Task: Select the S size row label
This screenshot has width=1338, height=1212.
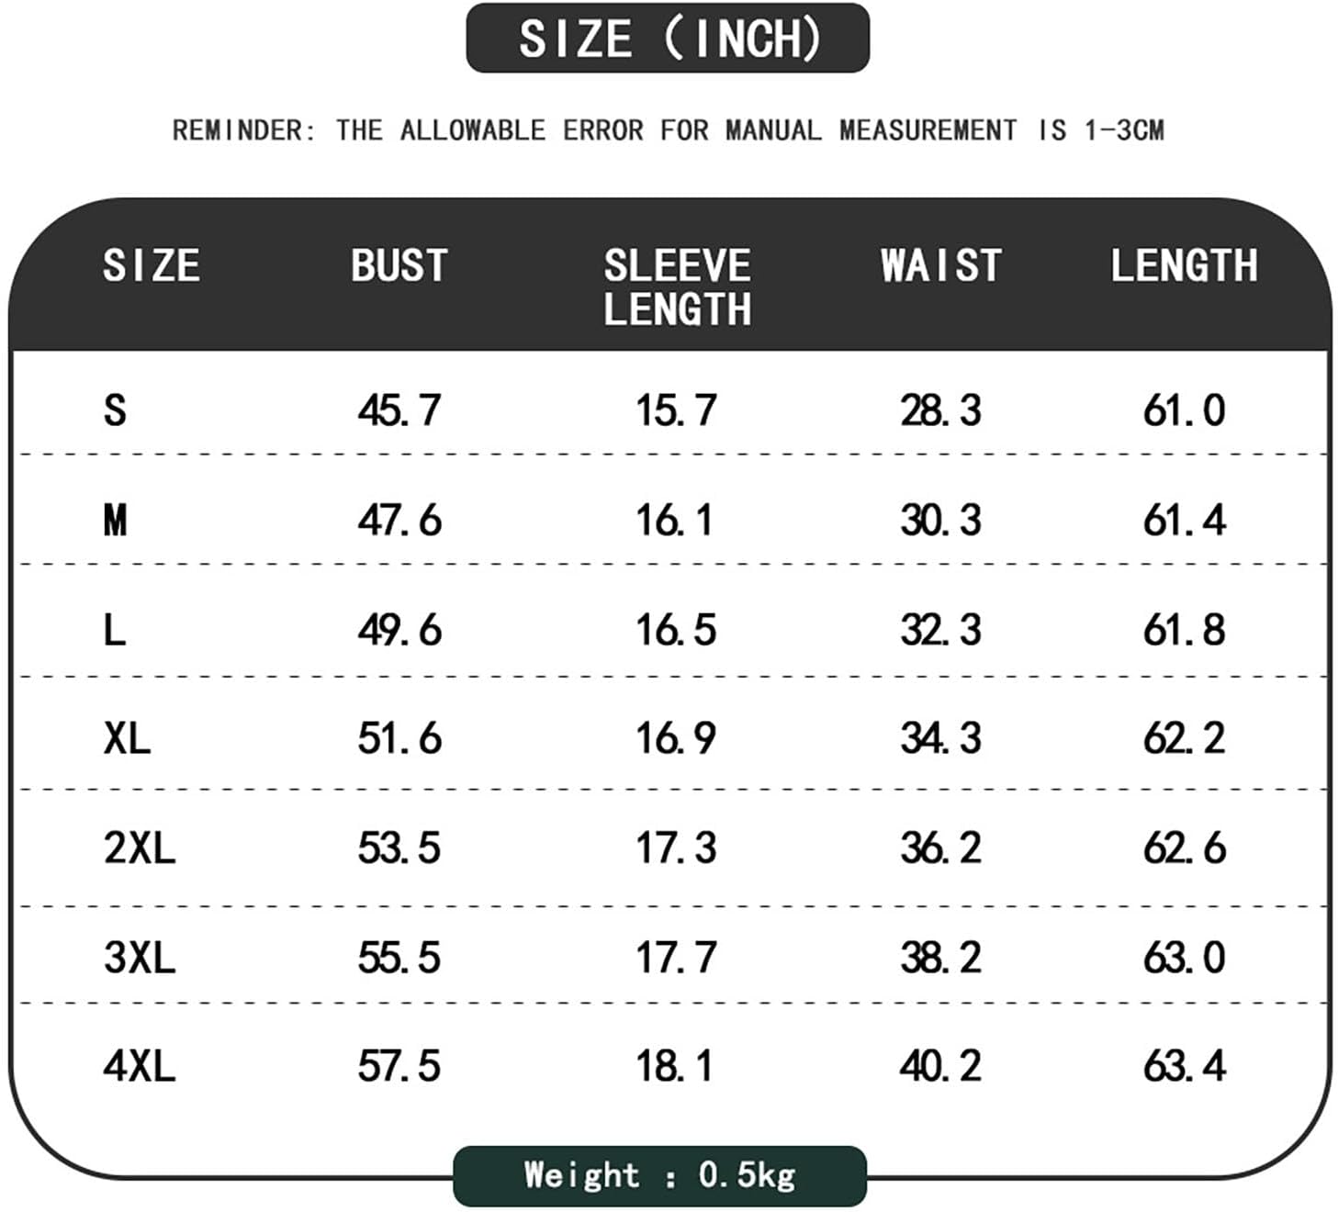Action: tap(115, 410)
